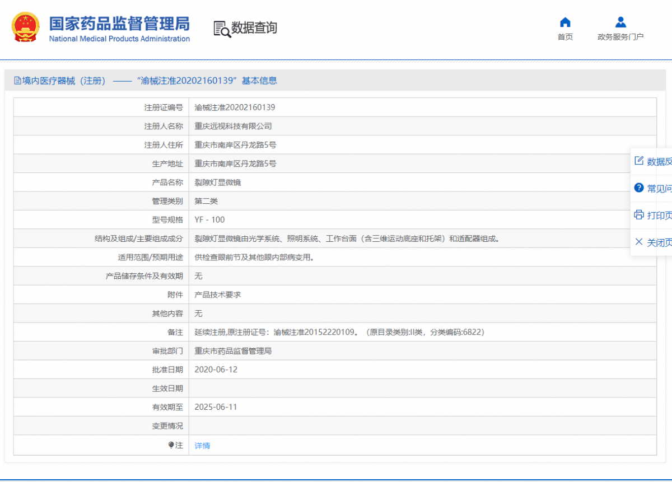Go to 首页 text link

click(x=565, y=37)
